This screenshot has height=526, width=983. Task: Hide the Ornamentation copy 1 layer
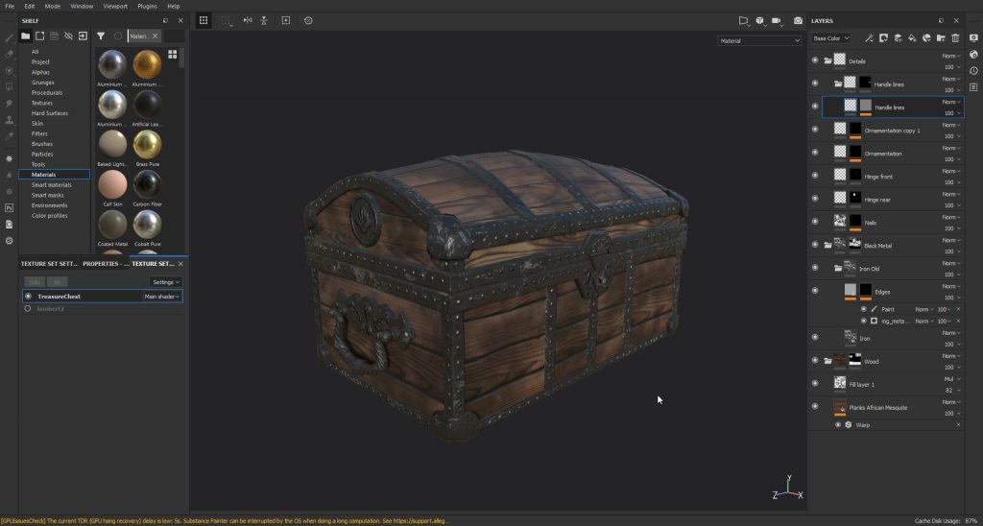click(x=815, y=130)
